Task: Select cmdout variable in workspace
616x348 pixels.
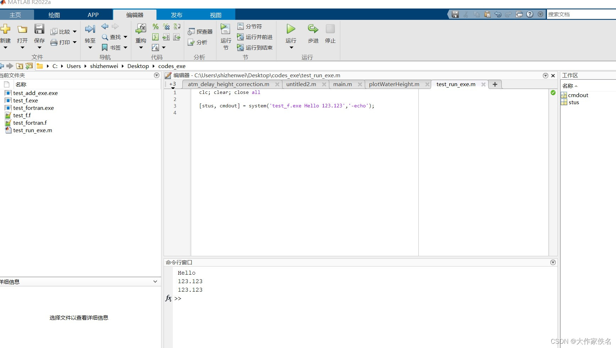Action: click(578, 95)
